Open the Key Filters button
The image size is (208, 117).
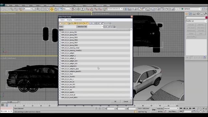173,111
